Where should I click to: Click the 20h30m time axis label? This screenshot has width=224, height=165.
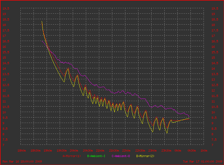click(x=88, y=151)
